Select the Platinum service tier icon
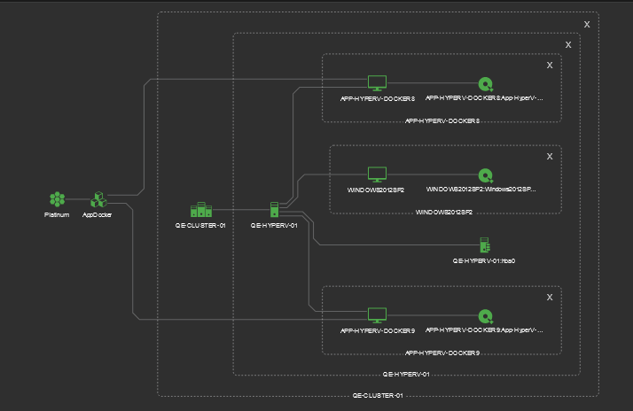 pos(58,199)
